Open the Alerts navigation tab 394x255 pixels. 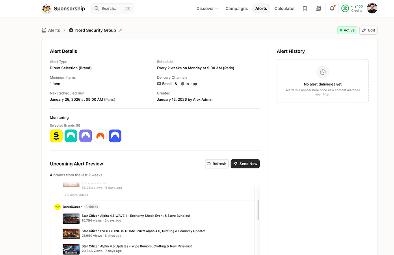point(261,9)
